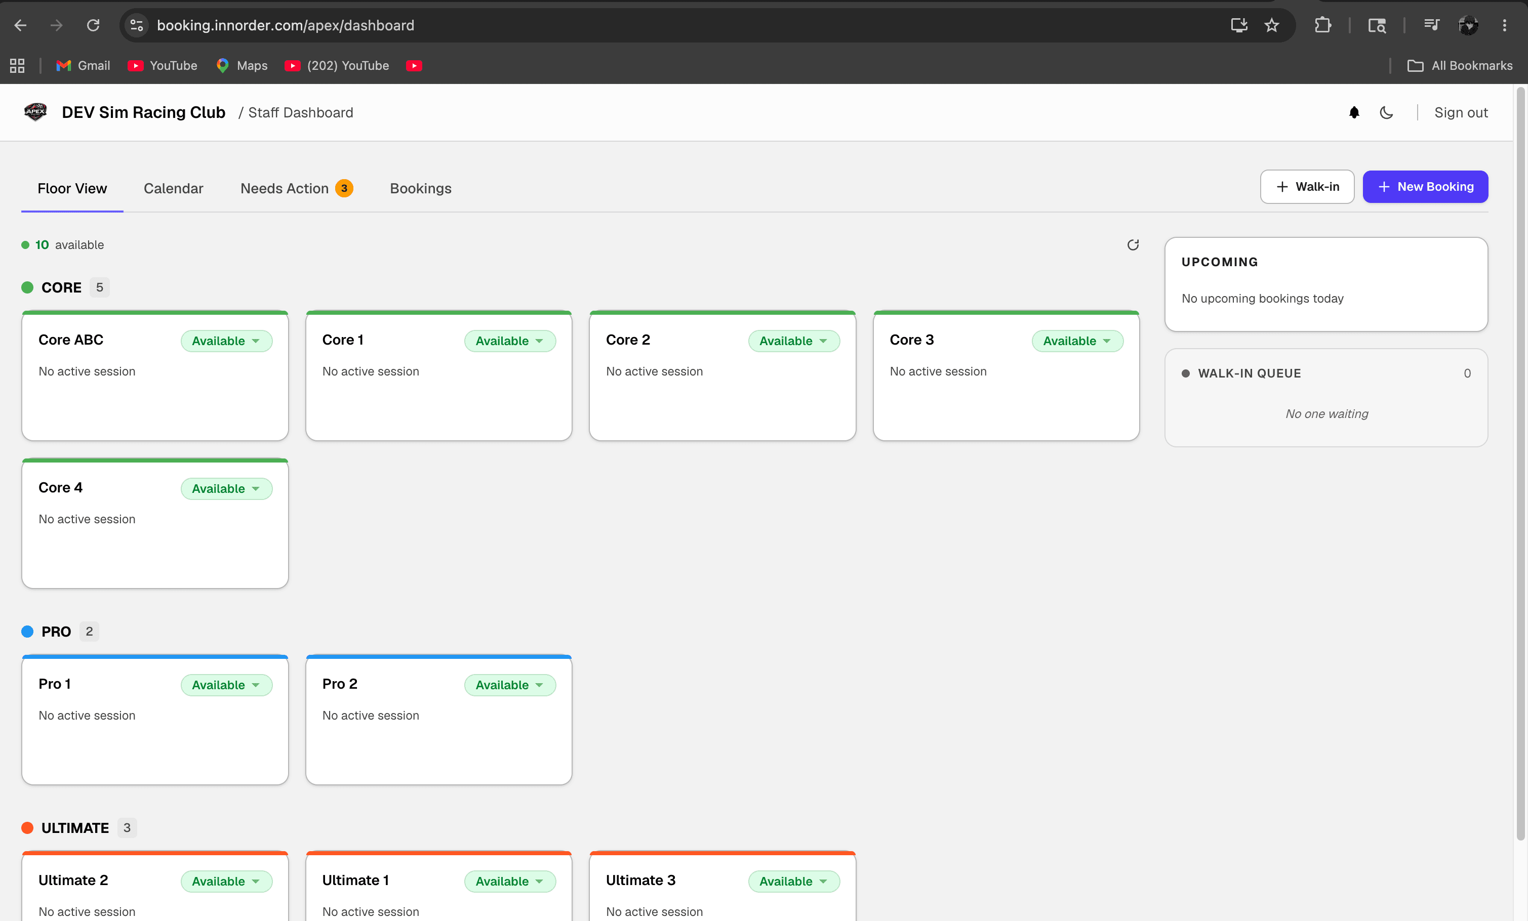Open Core 3 Available status dropdown
The width and height of the screenshot is (1528, 921).
click(1077, 341)
